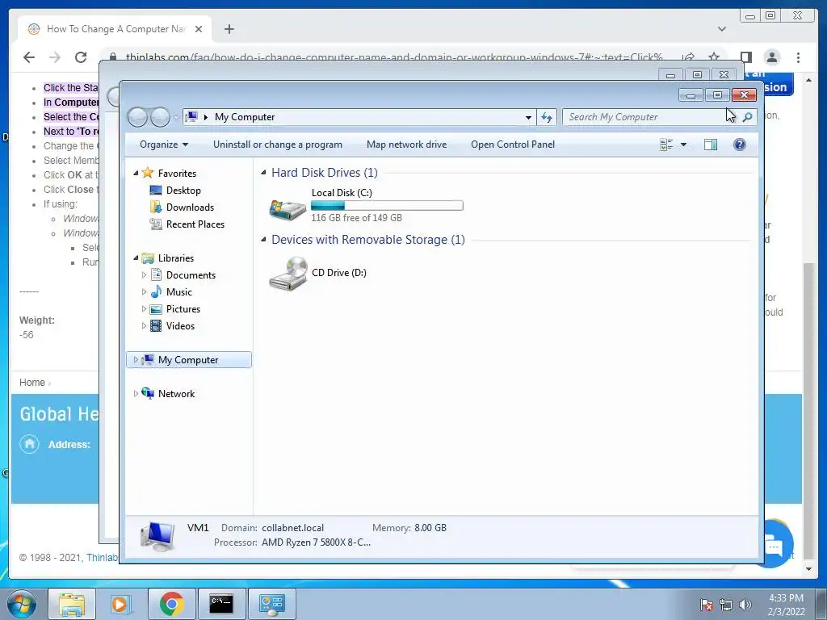827x620 pixels.
Task: Click the Windows Start orb
Action: [21, 604]
